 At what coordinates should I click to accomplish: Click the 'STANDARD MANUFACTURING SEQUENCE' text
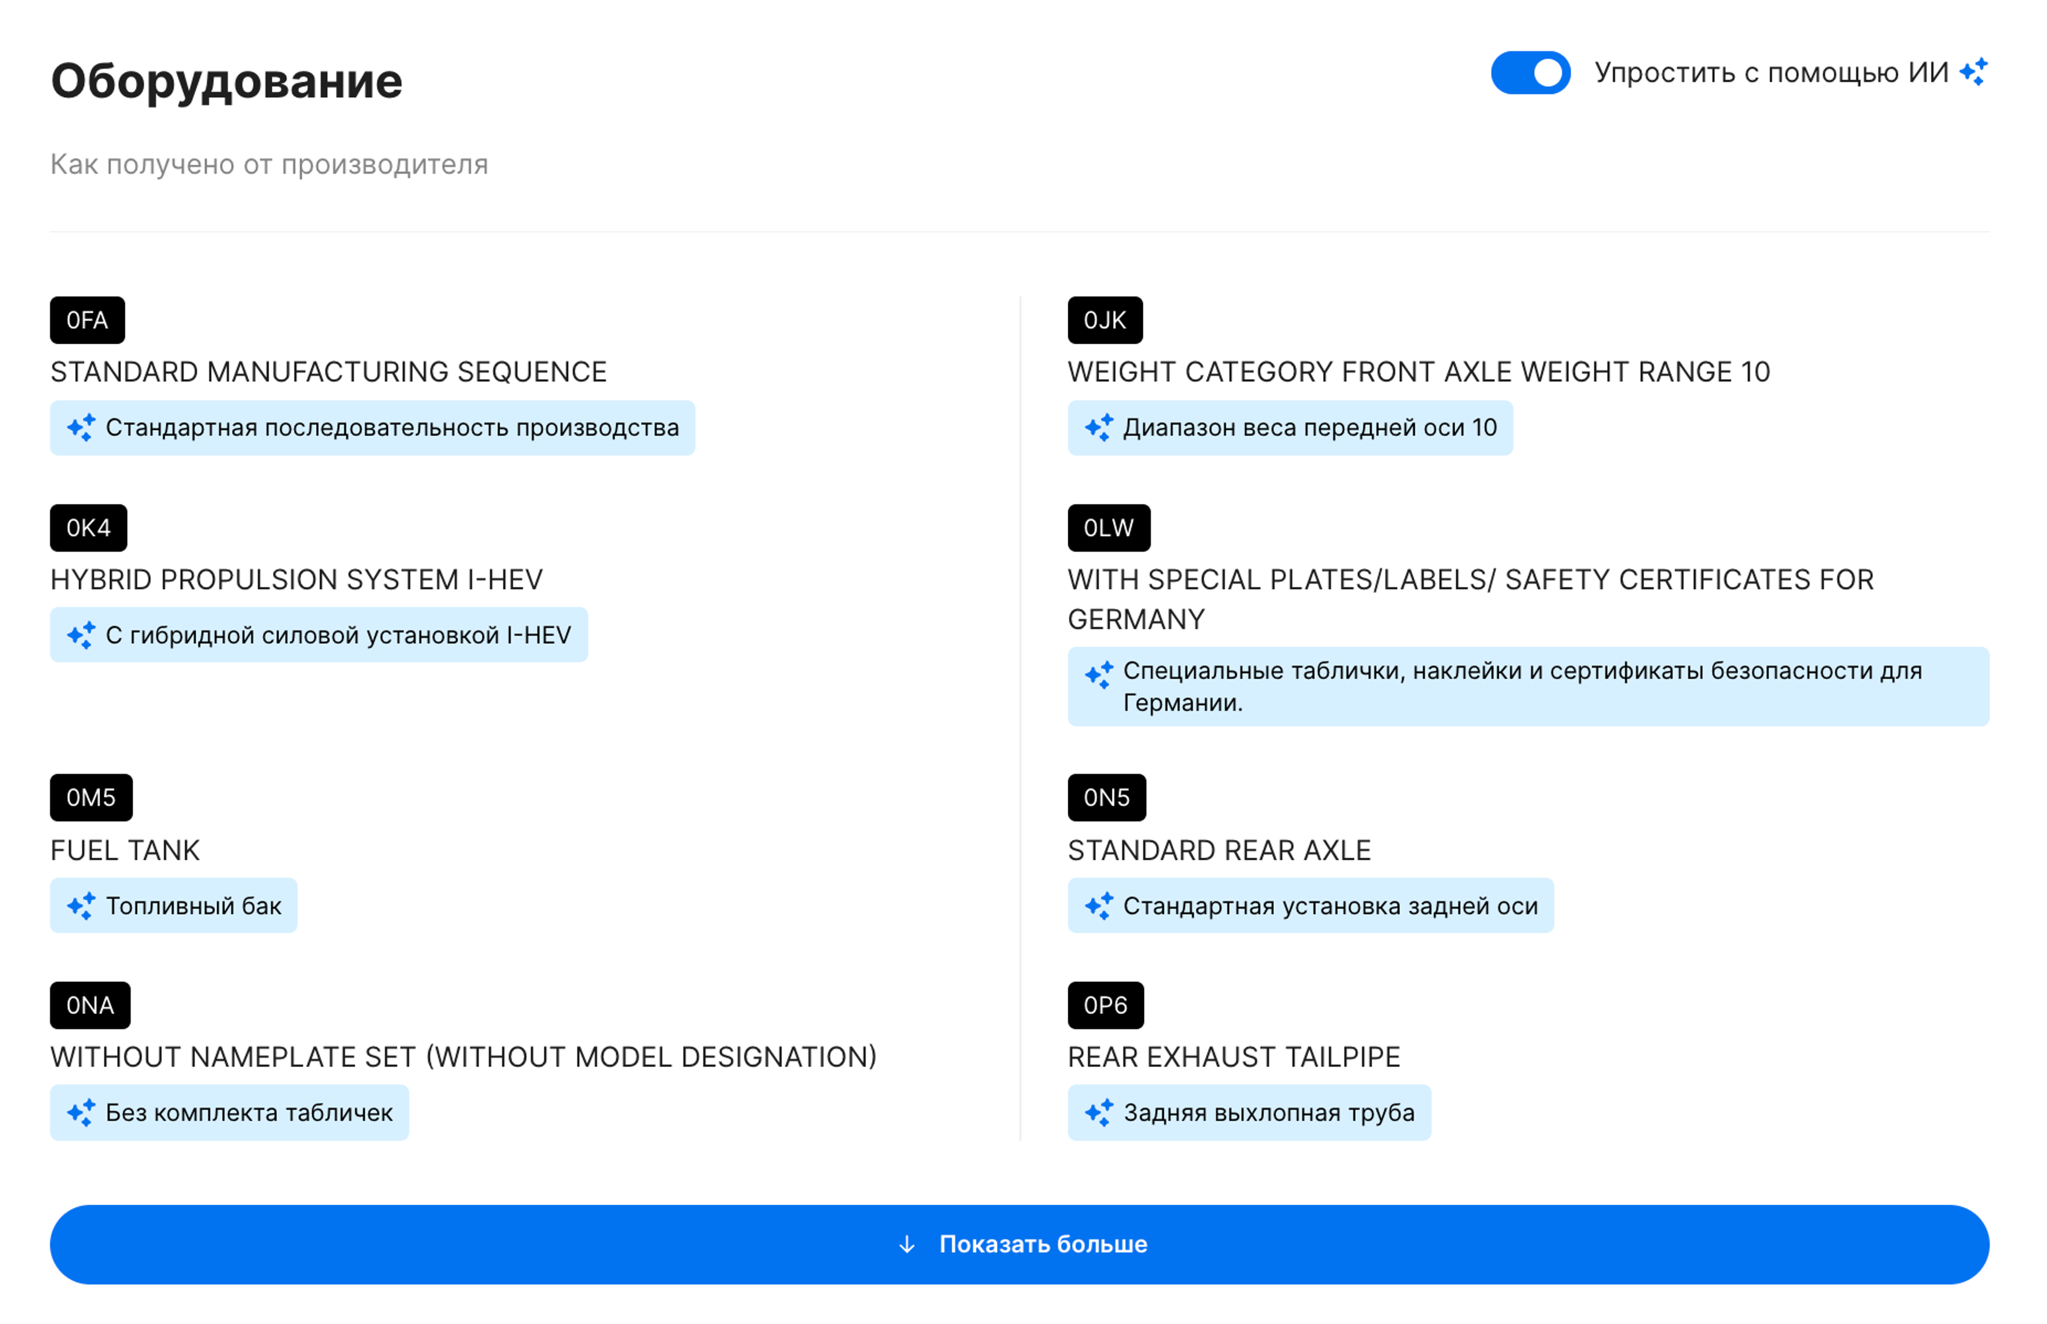click(x=328, y=372)
